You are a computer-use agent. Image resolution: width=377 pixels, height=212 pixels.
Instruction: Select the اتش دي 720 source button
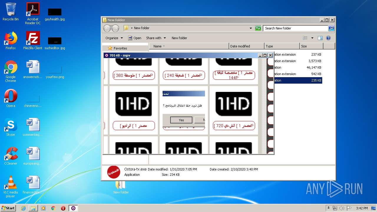[234, 126]
